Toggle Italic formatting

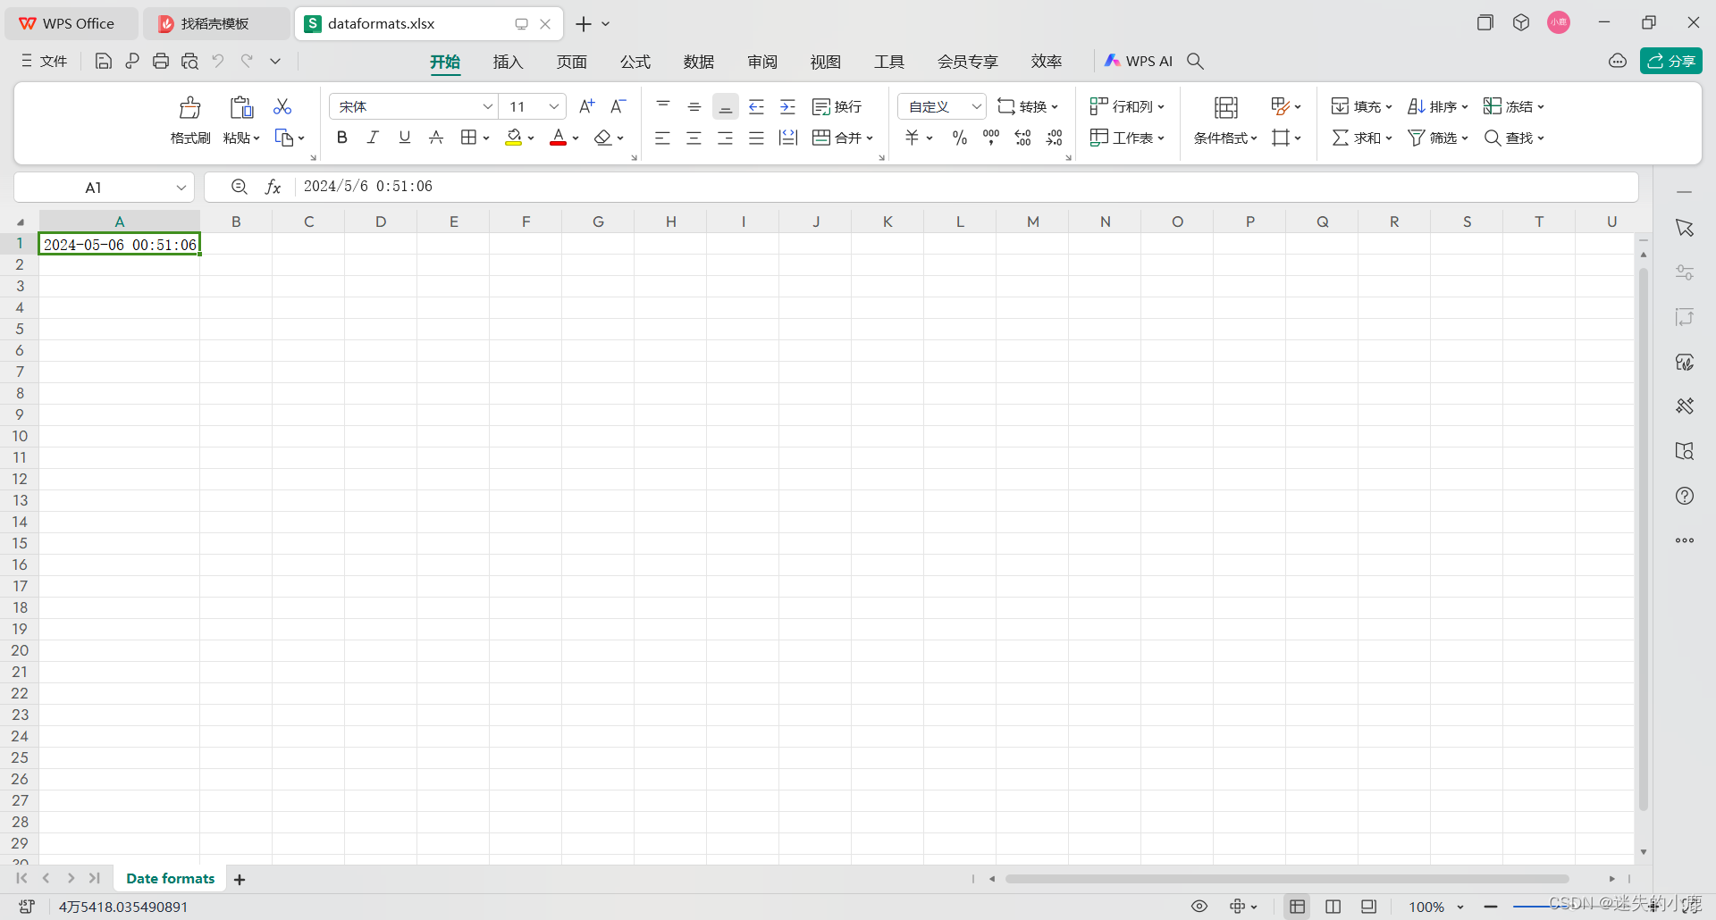[373, 138]
